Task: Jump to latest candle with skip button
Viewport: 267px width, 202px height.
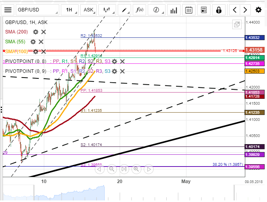Action: pos(124,169)
